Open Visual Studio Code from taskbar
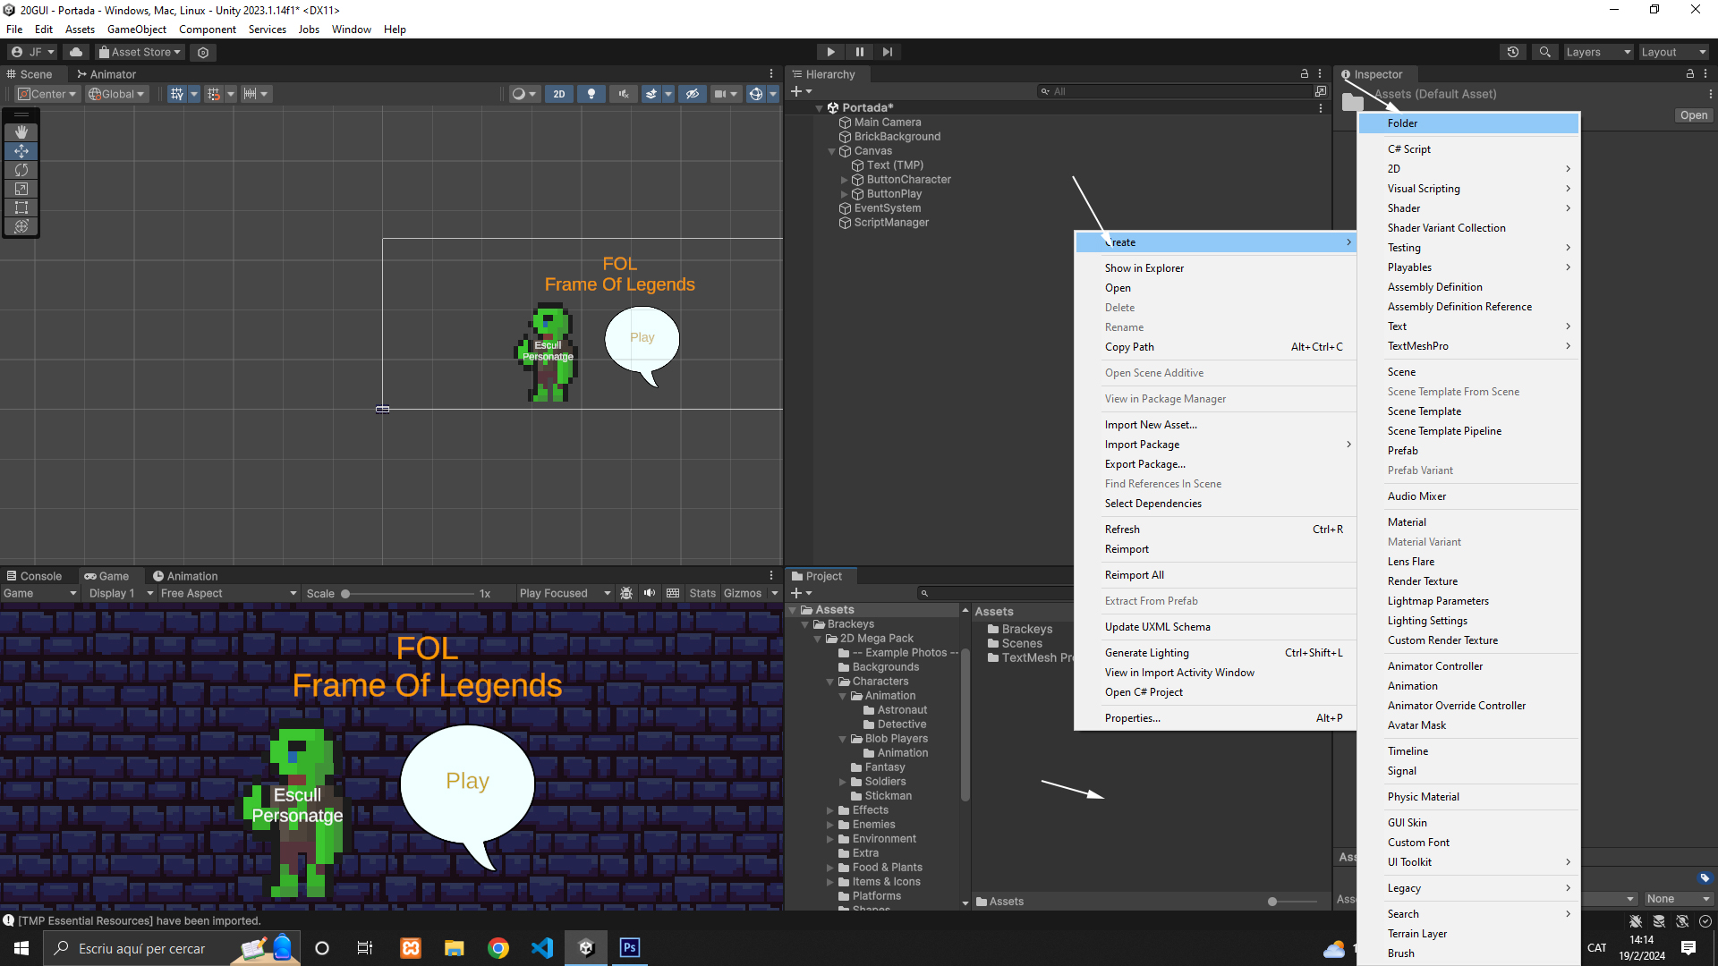 tap(542, 948)
